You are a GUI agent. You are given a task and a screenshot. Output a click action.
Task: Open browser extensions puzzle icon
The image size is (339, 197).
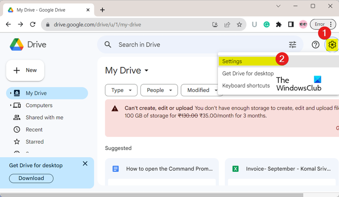pyautogui.click(x=278, y=24)
